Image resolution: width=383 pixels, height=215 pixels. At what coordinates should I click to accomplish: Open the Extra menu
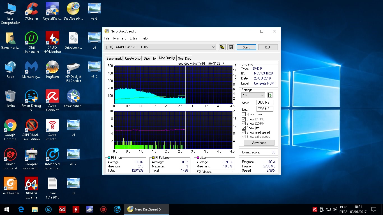(x=133, y=38)
